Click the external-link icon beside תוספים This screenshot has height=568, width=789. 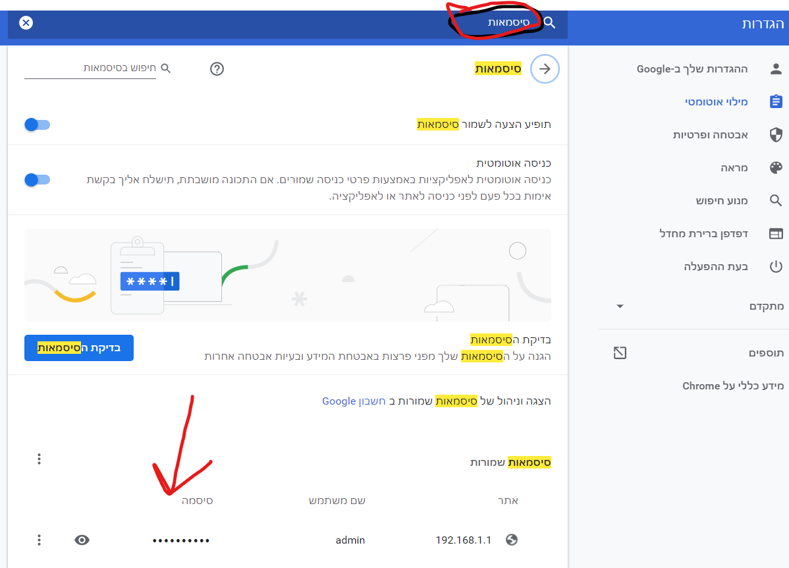coord(620,353)
